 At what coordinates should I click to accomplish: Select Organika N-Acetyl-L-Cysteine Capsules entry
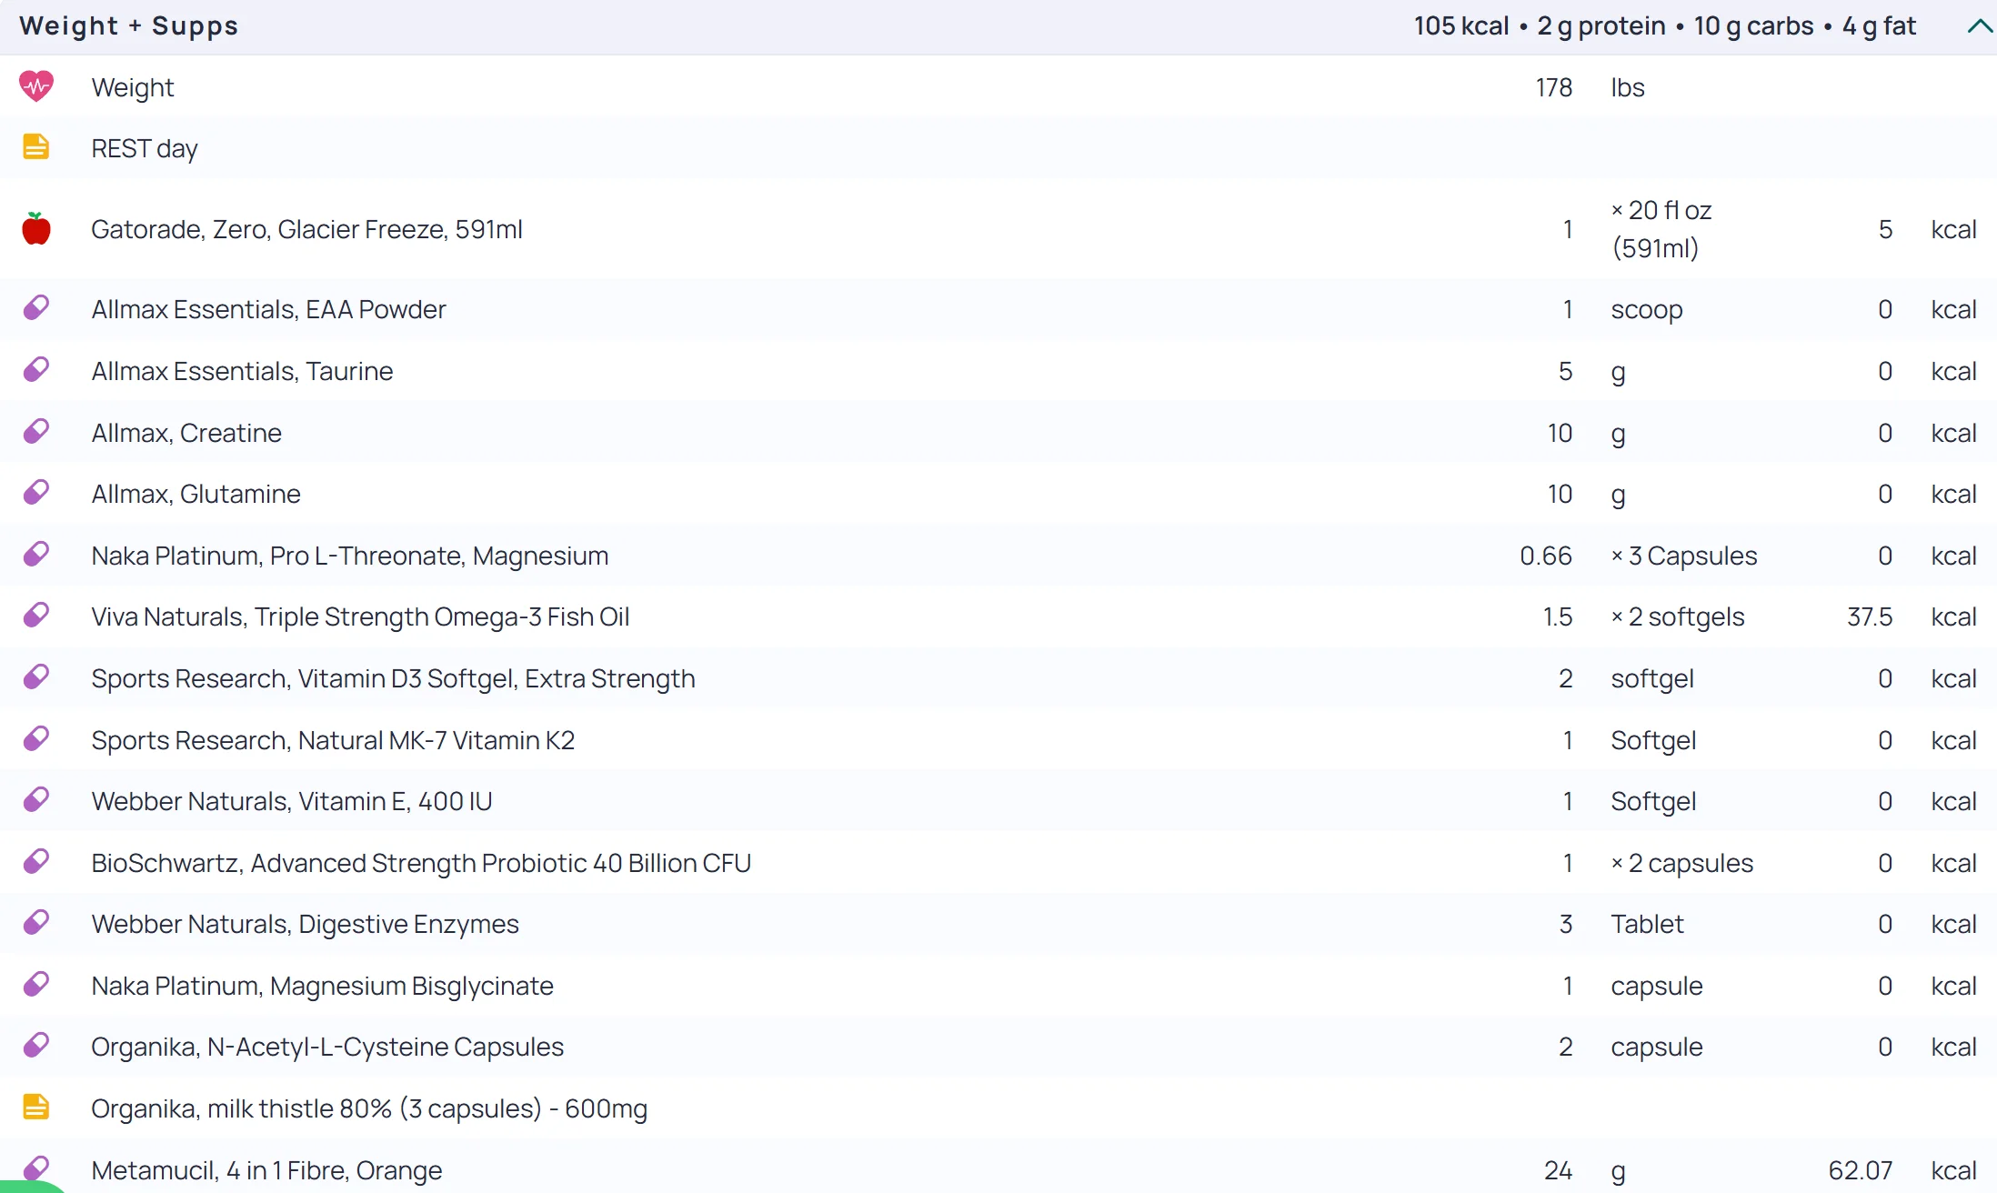tap(327, 1047)
